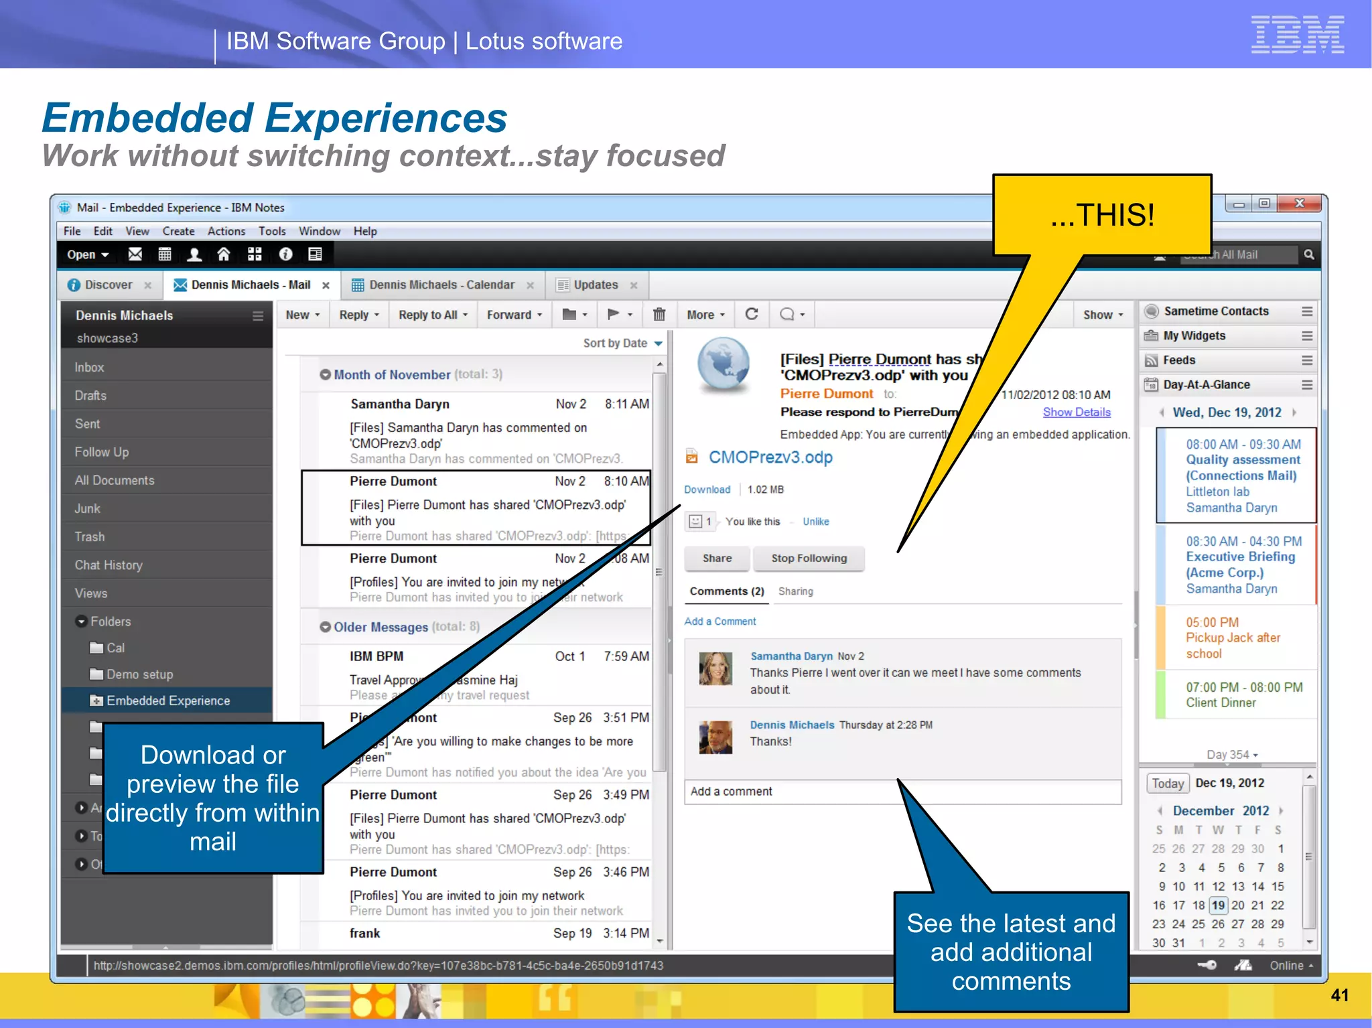Click the Stop Following button
This screenshot has width=1372, height=1028.
pos(809,559)
